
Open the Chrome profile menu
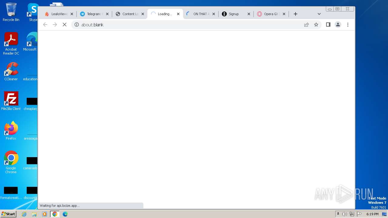(338, 25)
